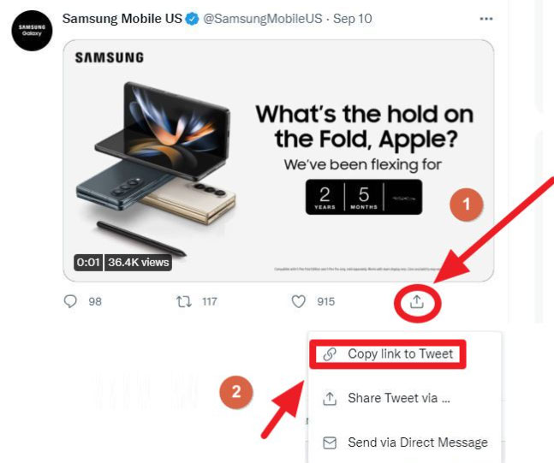Click the blue verified badge
Image resolution: width=554 pixels, height=463 pixels.
coord(193,19)
